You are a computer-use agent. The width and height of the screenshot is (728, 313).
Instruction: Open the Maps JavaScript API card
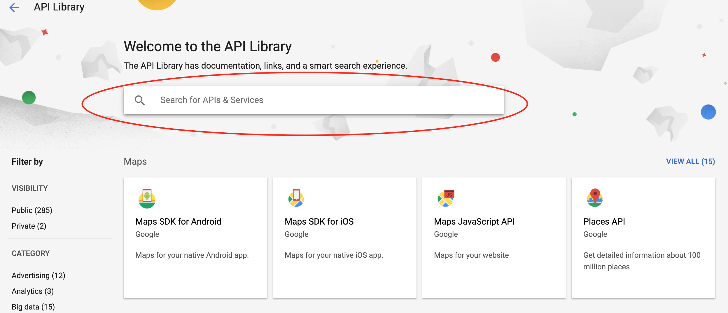coord(494,239)
